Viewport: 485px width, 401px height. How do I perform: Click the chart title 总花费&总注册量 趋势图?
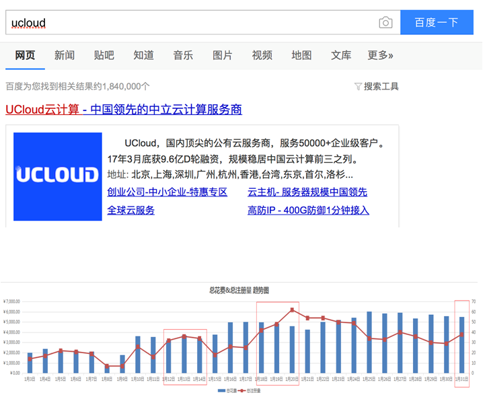point(239,290)
